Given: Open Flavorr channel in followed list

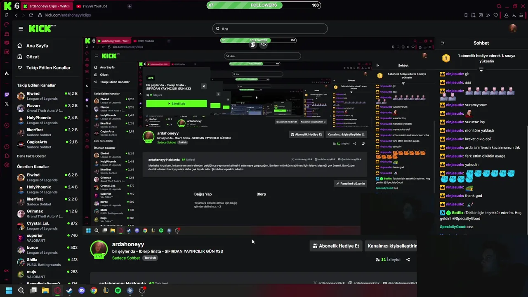Looking at the screenshot, I should click(47, 108).
